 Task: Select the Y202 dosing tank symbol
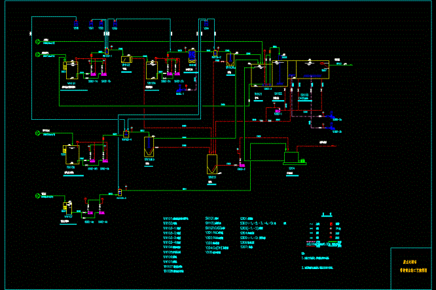tap(101, 24)
